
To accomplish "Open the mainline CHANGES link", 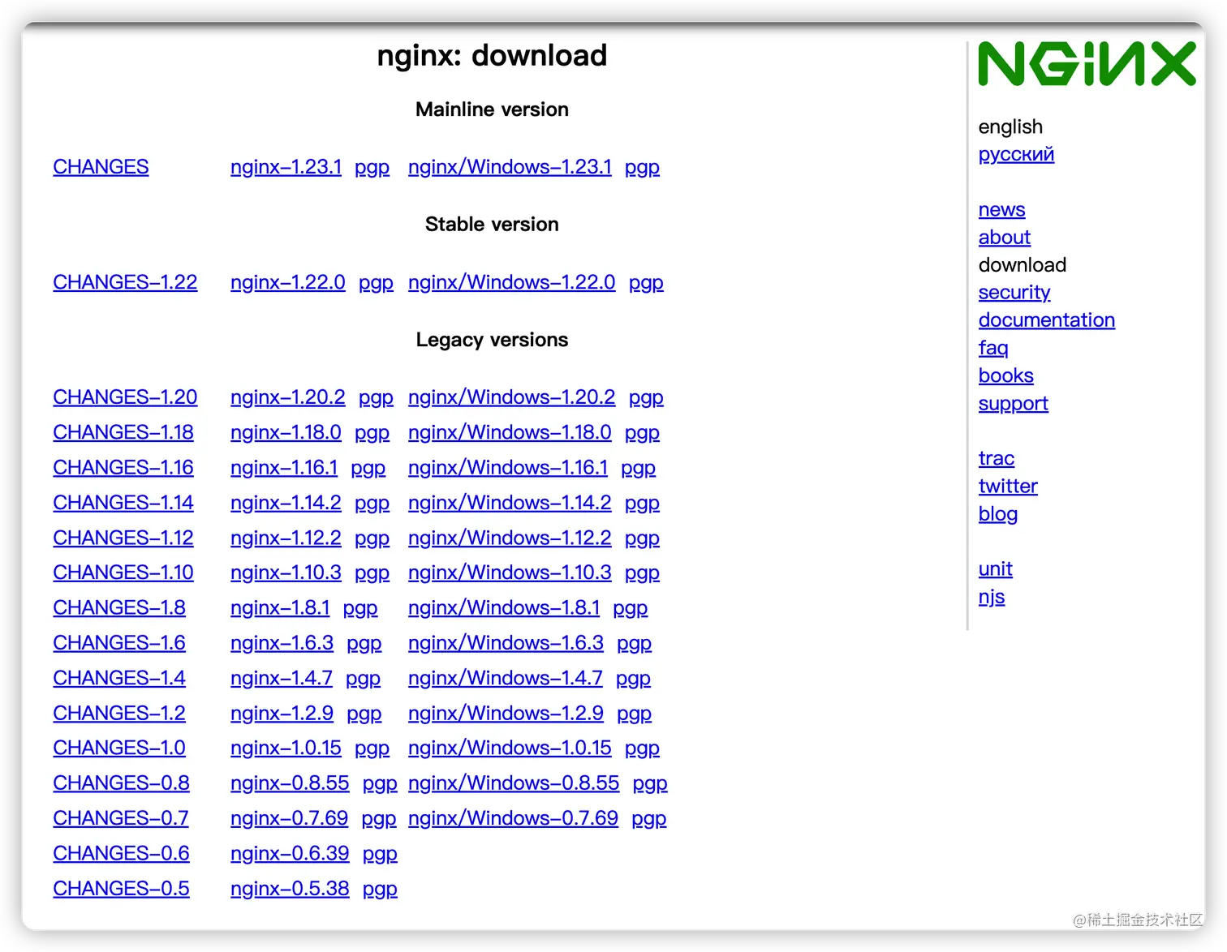I will 101,167.
